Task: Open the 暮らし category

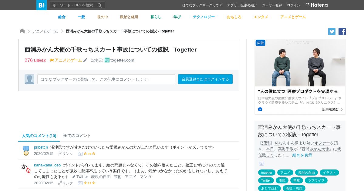Action: 156,17
